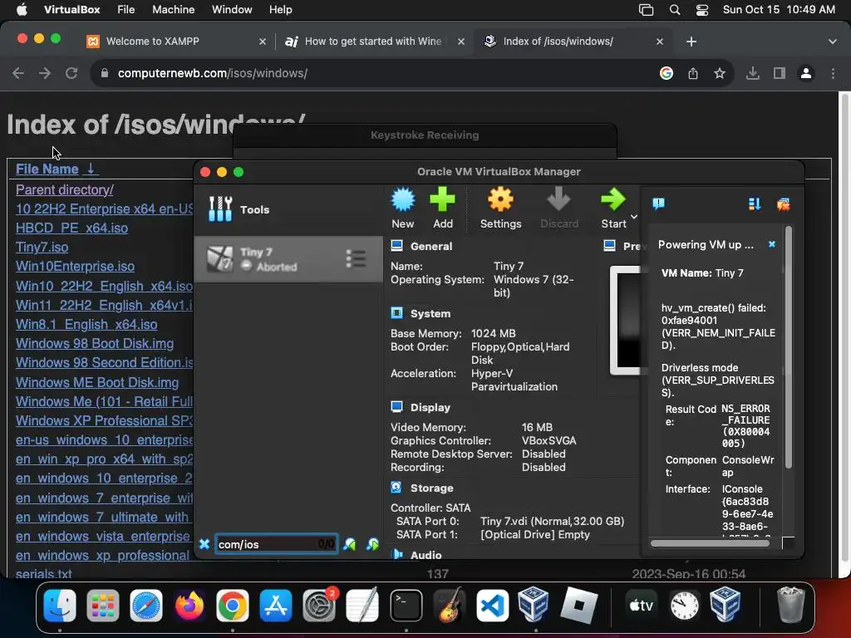Open the Machine menu
The width and height of the screenshot is (851, 638).
tap(173, 10)
